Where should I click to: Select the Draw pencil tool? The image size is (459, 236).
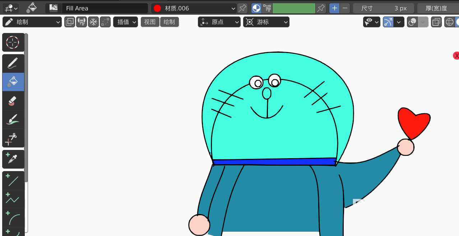click(x=13, y=63)
